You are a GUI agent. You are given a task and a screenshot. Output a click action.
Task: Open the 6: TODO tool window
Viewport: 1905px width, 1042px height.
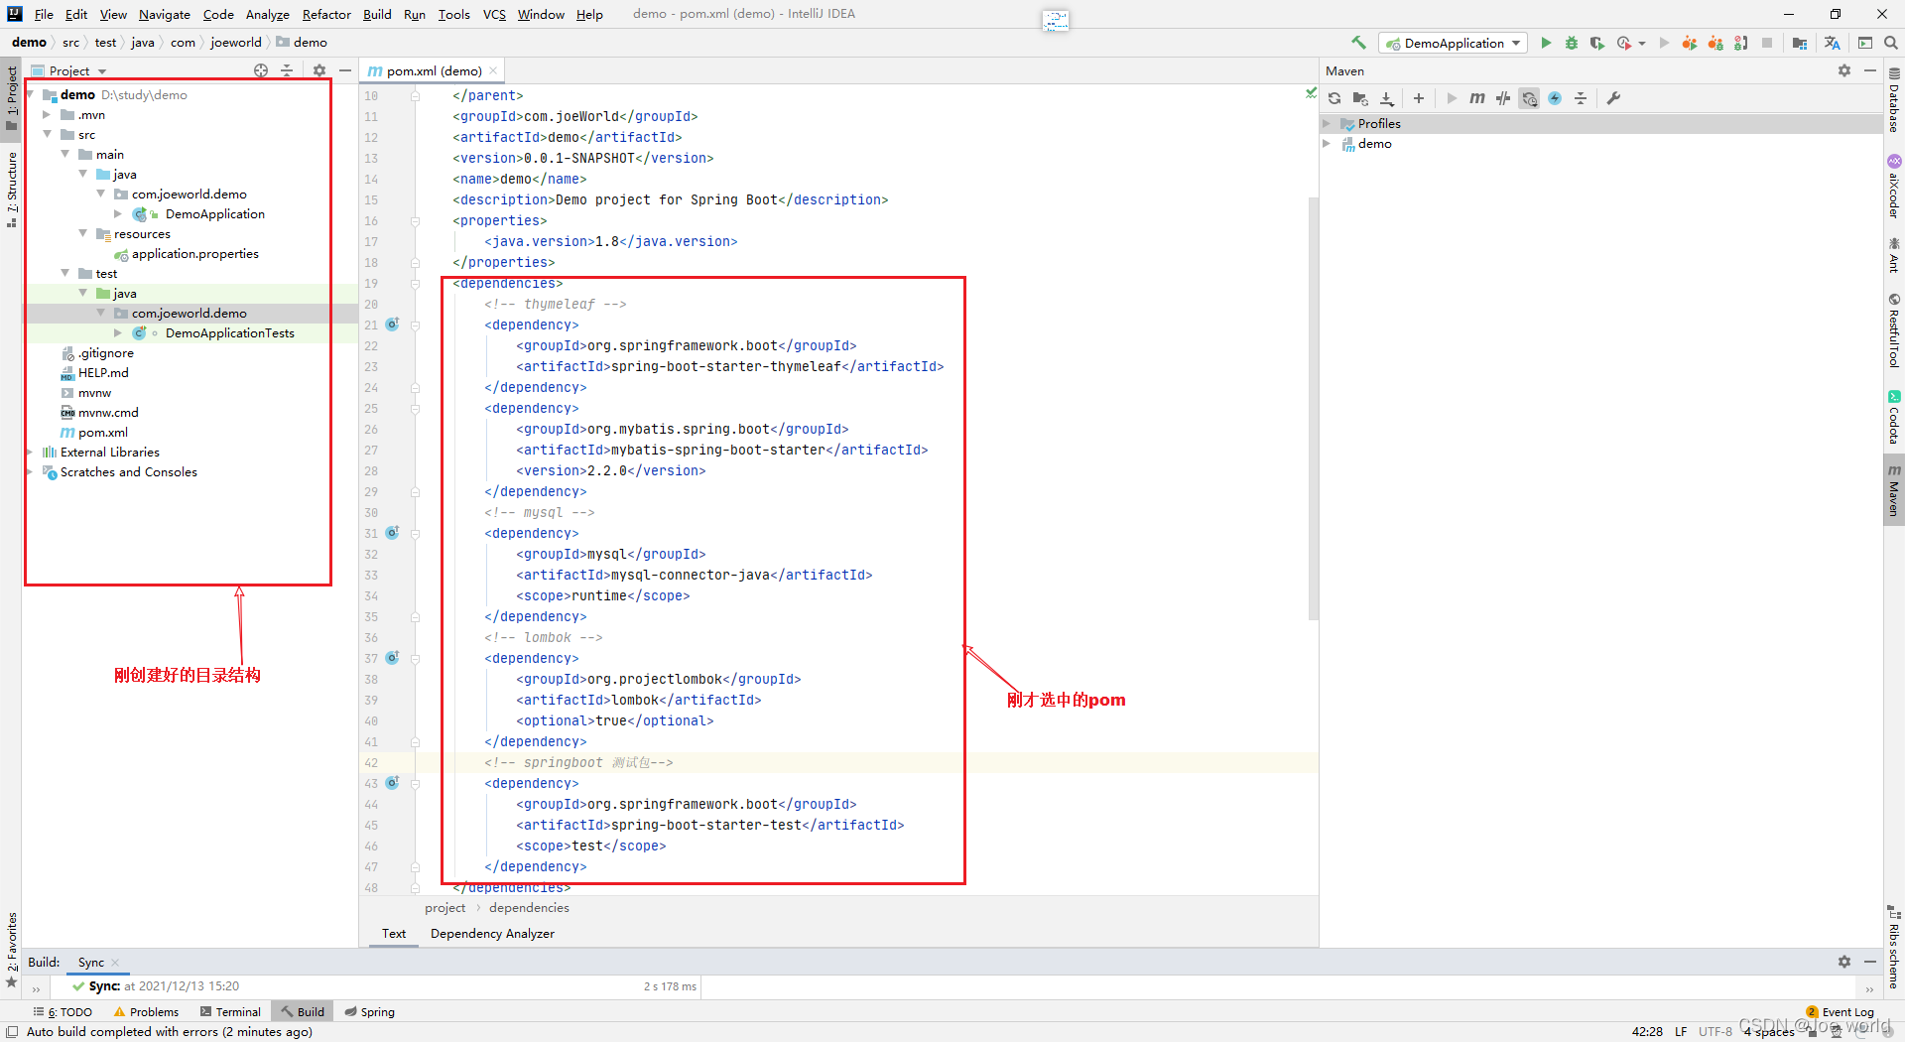(63, 1011)
